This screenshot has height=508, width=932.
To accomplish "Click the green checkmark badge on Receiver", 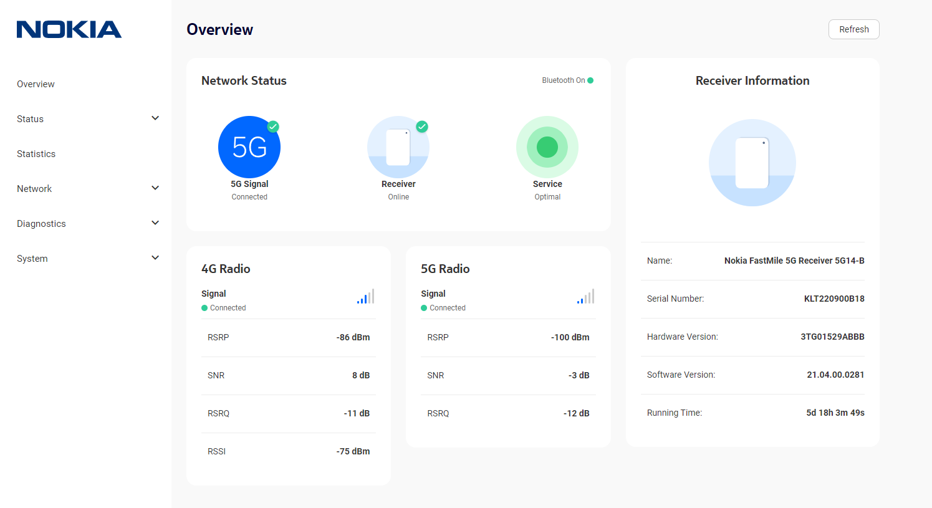I will [422, 127].
